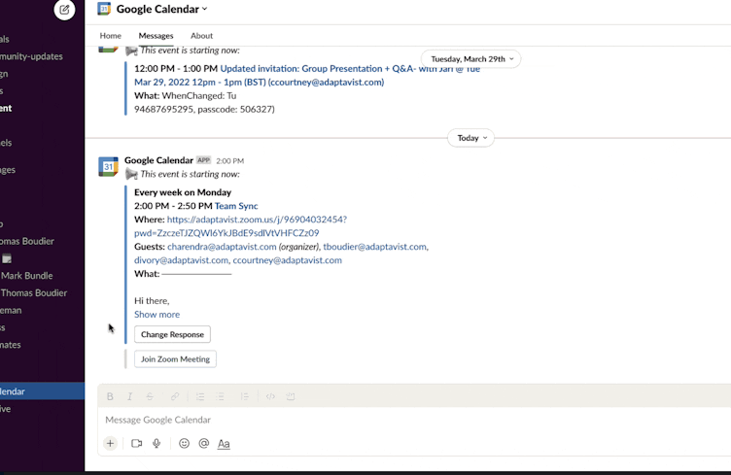The image size is (731, 475).
Task: Click the divory@adaptavist.com guest email
Action: 182,260
